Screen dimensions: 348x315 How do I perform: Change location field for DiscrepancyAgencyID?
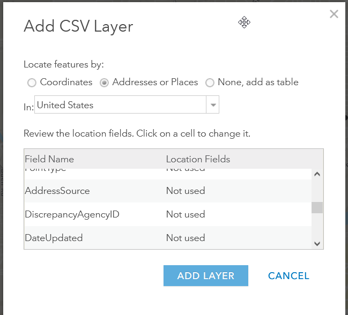coord(186,214)
